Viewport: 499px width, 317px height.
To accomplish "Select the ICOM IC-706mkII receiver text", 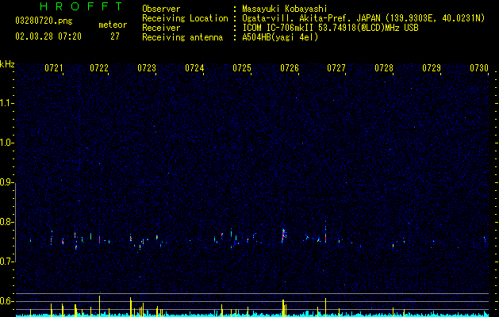I will click(x=330, y=28).
